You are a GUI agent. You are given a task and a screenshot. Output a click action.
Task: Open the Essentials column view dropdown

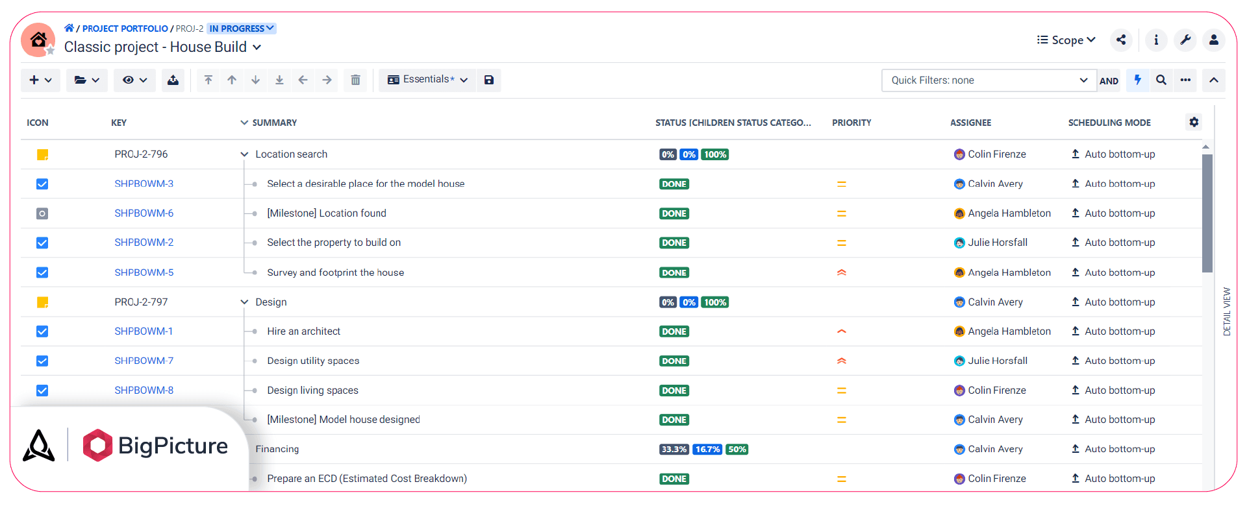tap(427, 80)
